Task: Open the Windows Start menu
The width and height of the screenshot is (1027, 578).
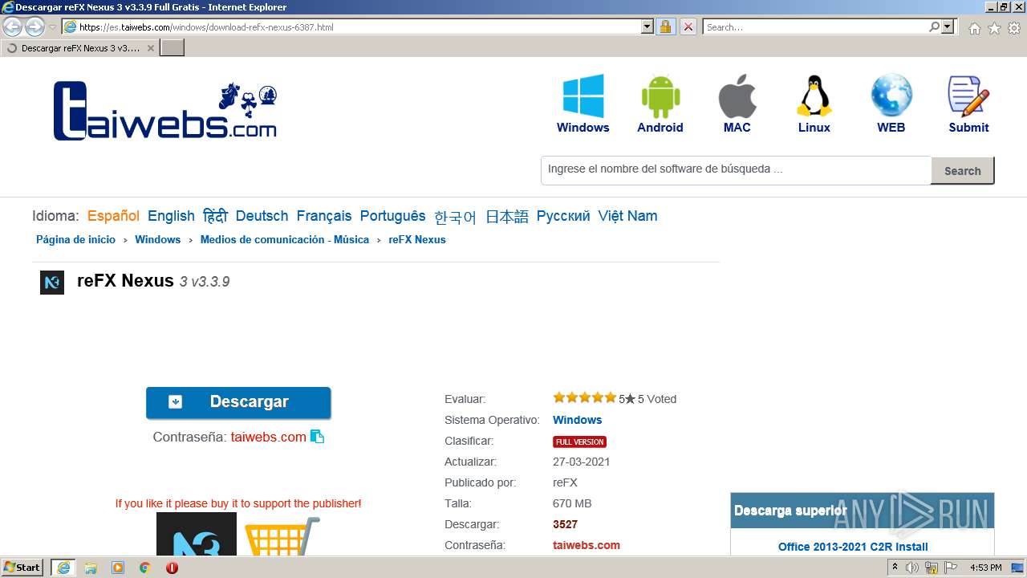Action: point(23,568)
